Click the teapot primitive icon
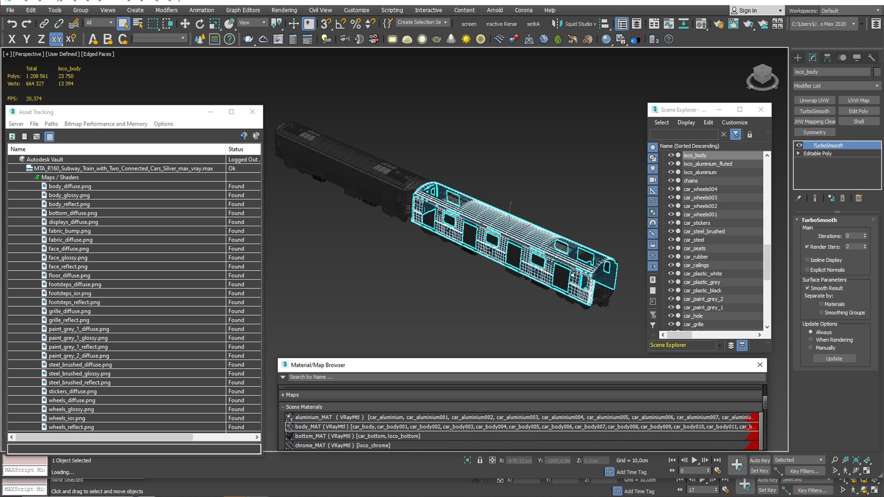 coord(436,40)
